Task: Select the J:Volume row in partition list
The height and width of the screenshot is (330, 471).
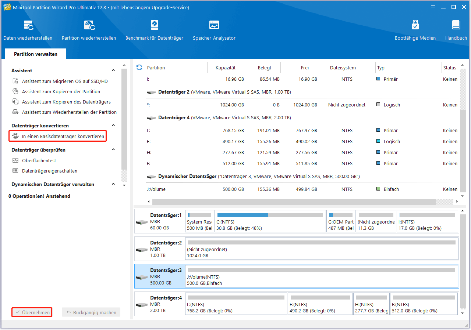Action: click(x=302, y=189)
